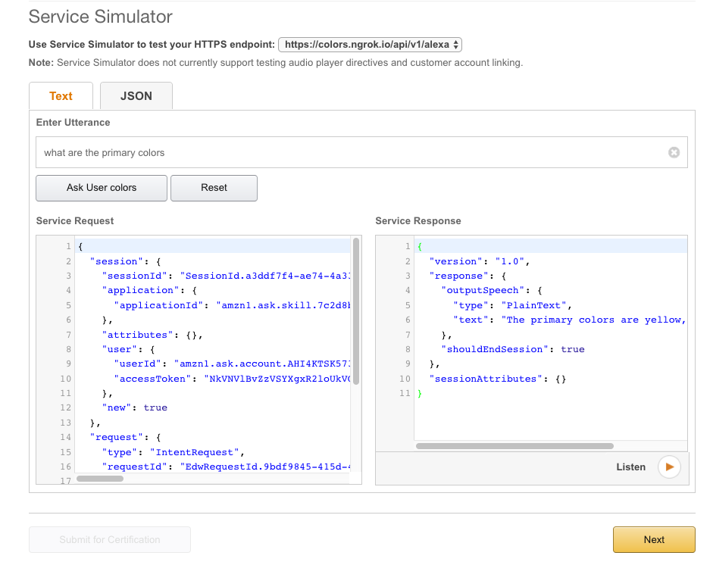Click the Enter Utterance label

coord(73,122)
